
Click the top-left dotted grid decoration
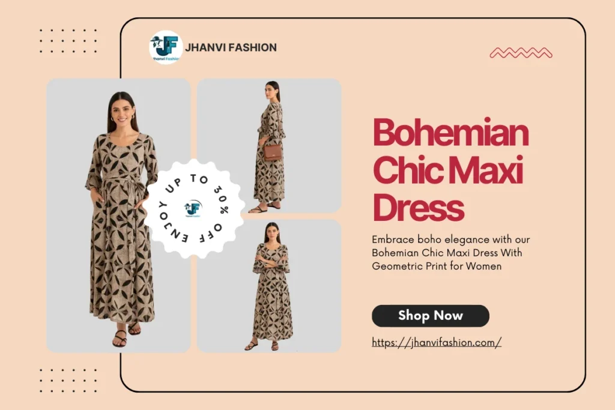[68, 41]
